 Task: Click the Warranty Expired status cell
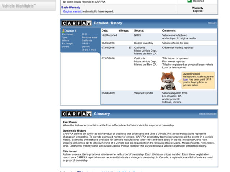(x=198, y=9)
